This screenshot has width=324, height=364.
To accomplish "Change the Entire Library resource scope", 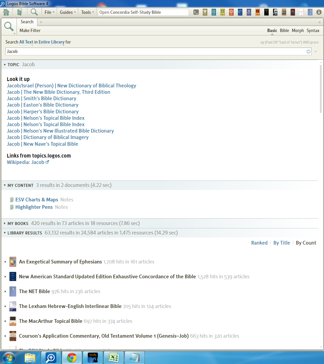I will pyautogui.click(x=51, y=42).
